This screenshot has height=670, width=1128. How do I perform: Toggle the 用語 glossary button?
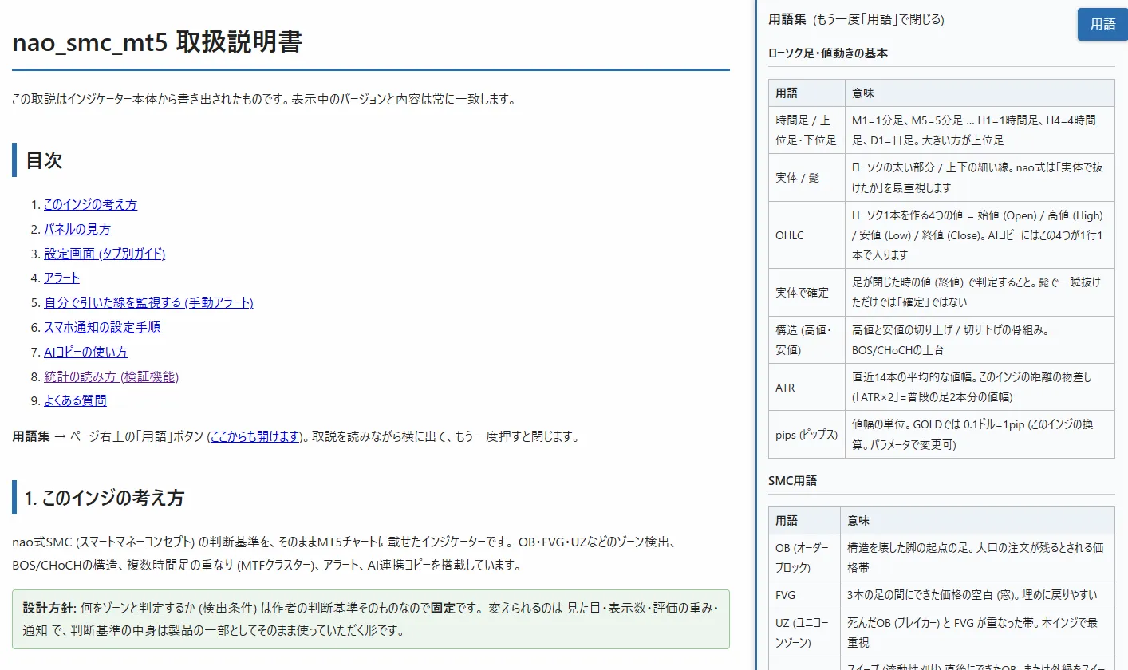pyautogui.click(x=1102, y=24)
